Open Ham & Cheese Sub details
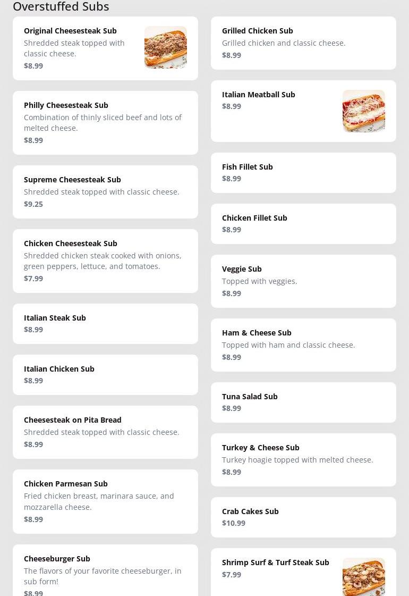Image resolution: width=409 pixels, height=596 pixels. 303,345
